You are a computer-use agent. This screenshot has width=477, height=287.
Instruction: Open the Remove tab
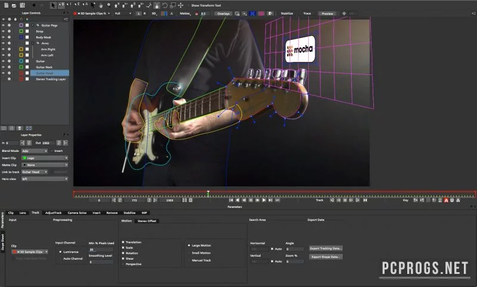point(112,213)
